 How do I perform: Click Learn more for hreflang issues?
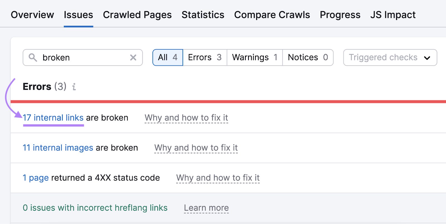tap(206, 208)
